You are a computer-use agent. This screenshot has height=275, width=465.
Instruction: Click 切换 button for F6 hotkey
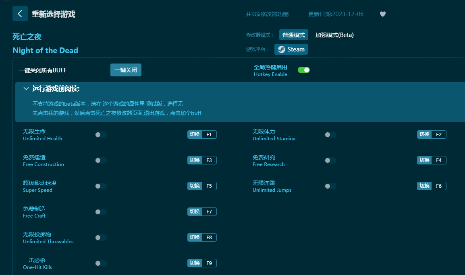pos(424,186)
